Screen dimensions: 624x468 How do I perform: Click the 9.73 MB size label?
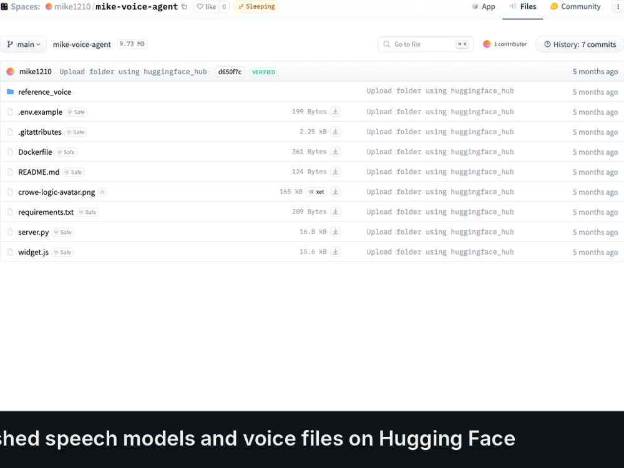tap(132, 44)
